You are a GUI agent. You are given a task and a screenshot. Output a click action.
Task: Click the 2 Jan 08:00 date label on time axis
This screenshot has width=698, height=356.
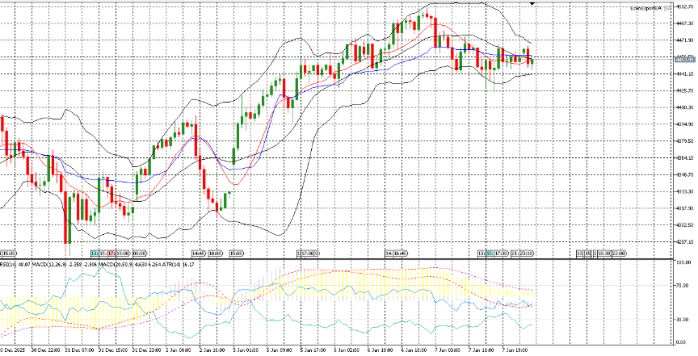click(x=179, y=351)
